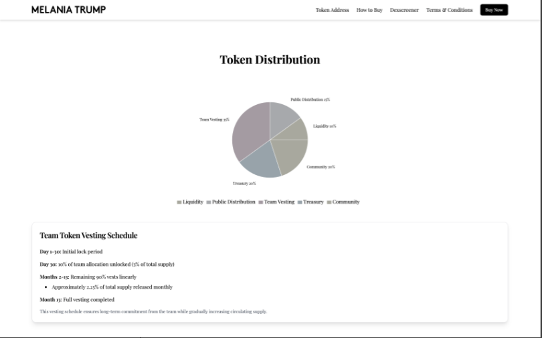542x338 pixels.
Task: Click the 'Public Distribution 15%' chart label
Action: pyautogui.click(x=310, y=100)
